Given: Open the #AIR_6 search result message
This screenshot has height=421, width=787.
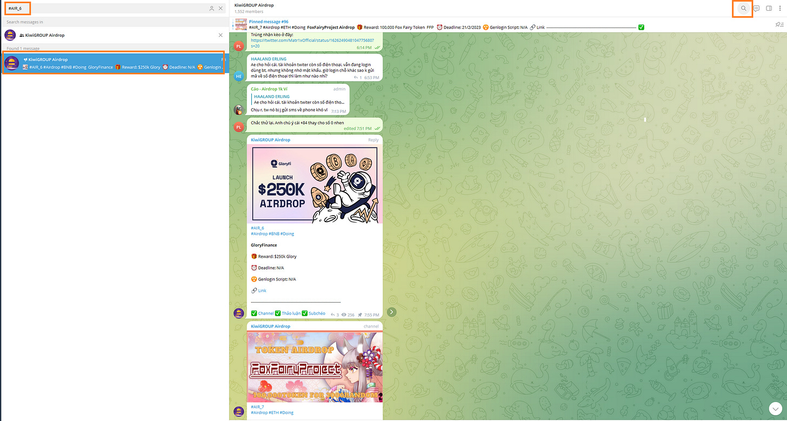Looking at the screenshot, I should (114, 63).
